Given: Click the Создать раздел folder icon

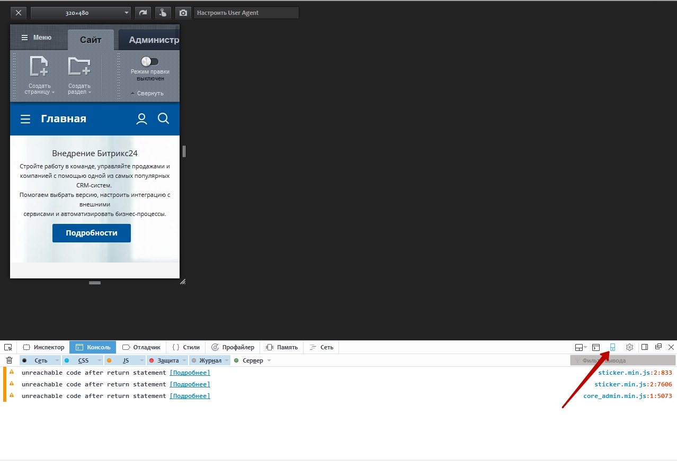Looking at the screenshot, I should [x=79, y=66].
